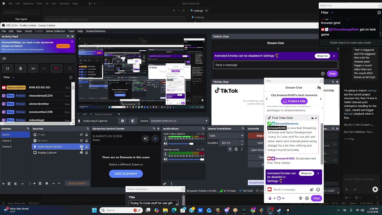Remove the scene transition with trash icon

[x=236, y=149]
